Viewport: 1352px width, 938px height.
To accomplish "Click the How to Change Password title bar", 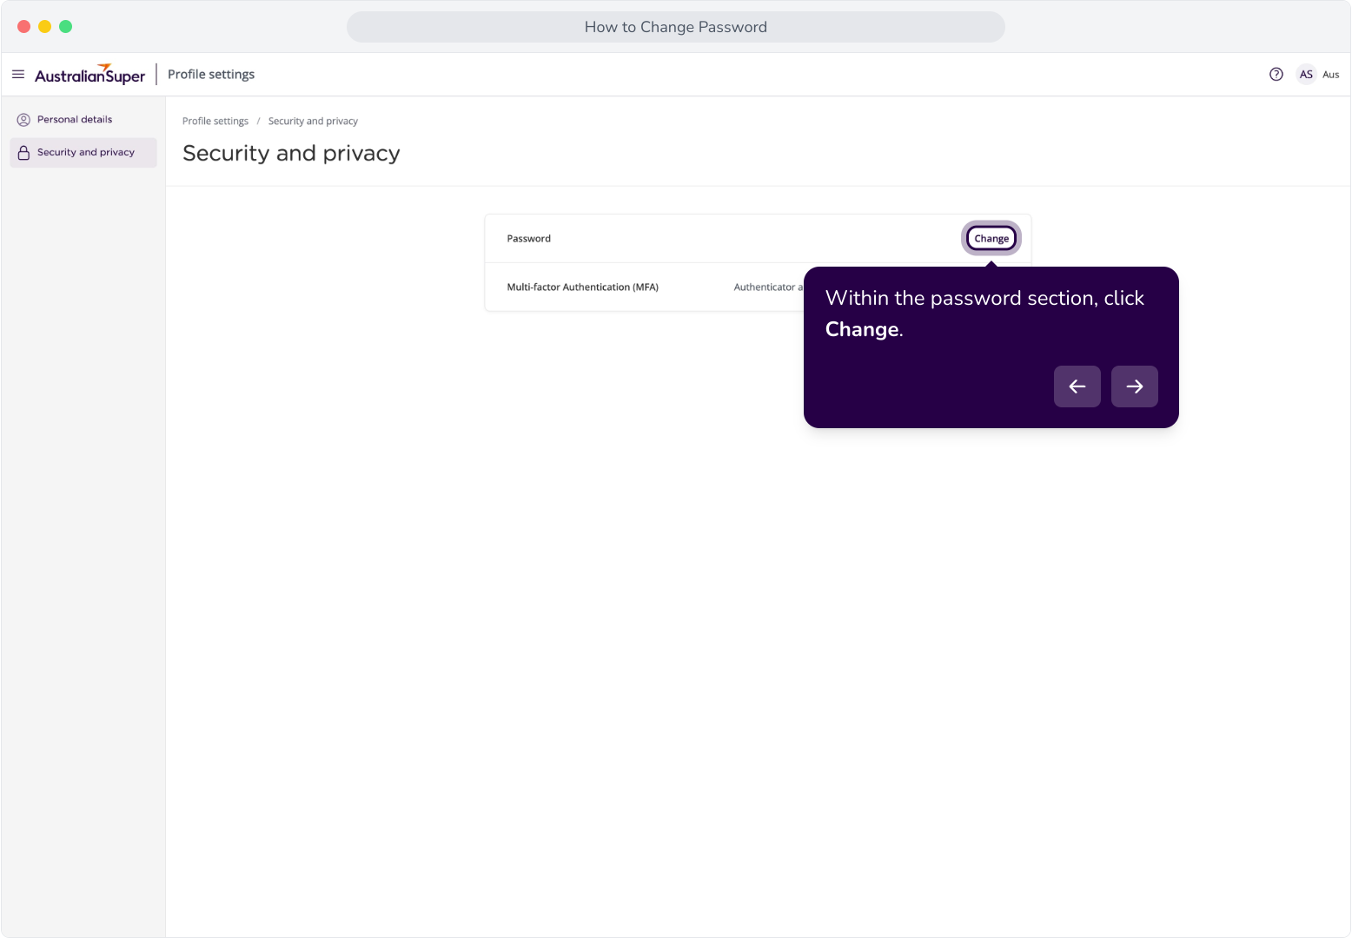I will (x=676, y=27).
